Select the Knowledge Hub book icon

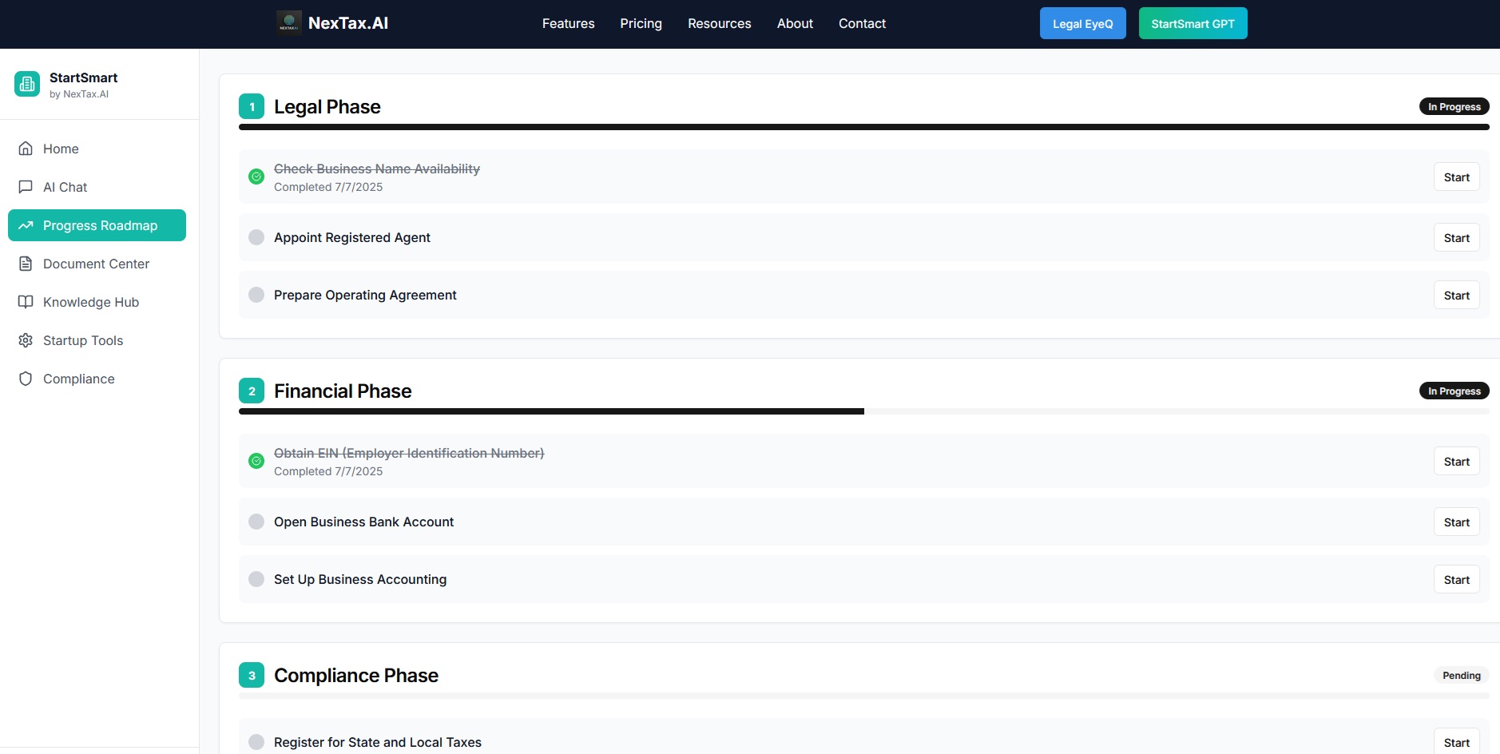pyautogui.click(x=26, y=302)
